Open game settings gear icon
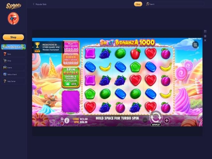Screen dimensions: 212x159 [x=62, y=119]
